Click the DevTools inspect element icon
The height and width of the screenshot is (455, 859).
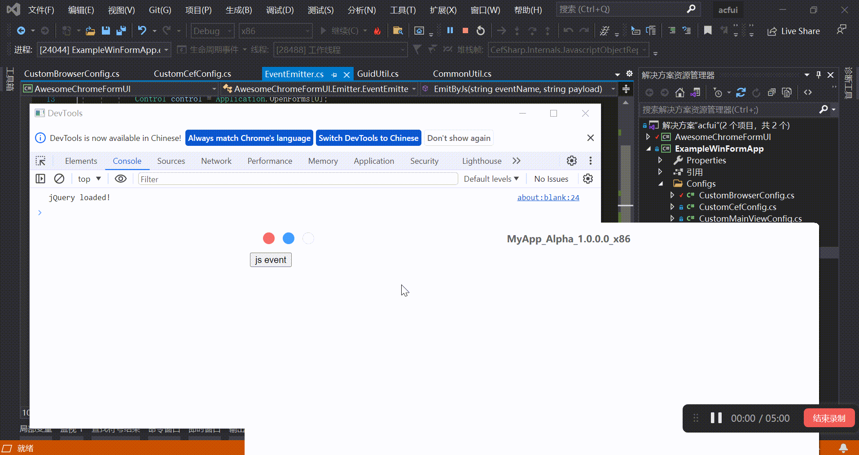[40, 161]
